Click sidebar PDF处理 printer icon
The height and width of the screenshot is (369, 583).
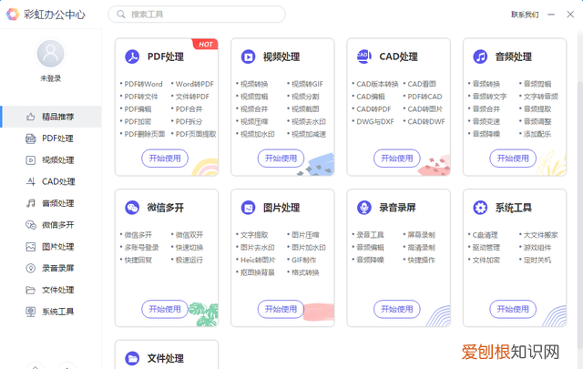tap(30, 138)
